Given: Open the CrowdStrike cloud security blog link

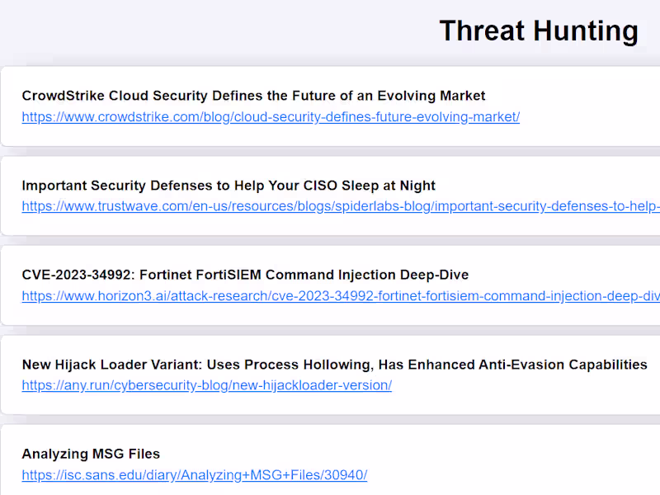Looking at the screenshot, I should point(271,117).
